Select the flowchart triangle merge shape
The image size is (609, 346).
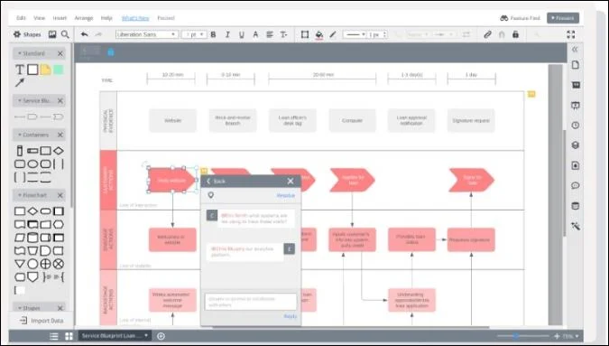point(20,264)
